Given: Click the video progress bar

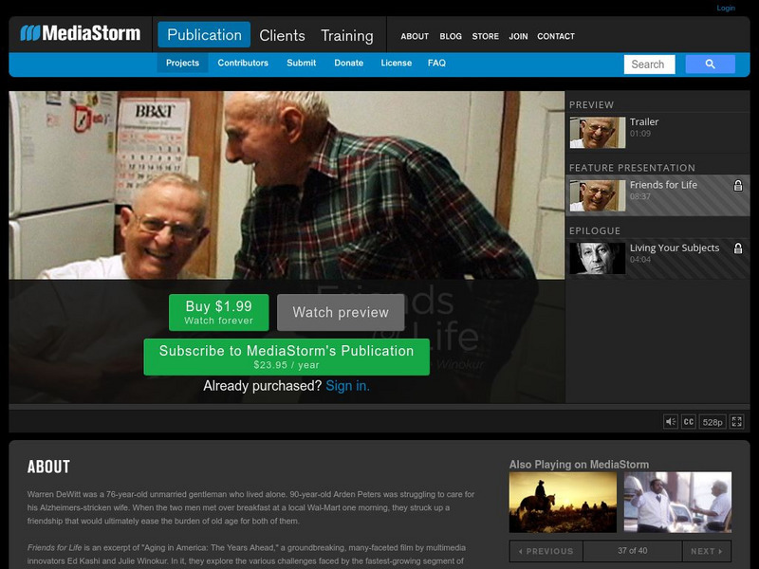Looking at the screenshot, I should [x=287, y=408].
